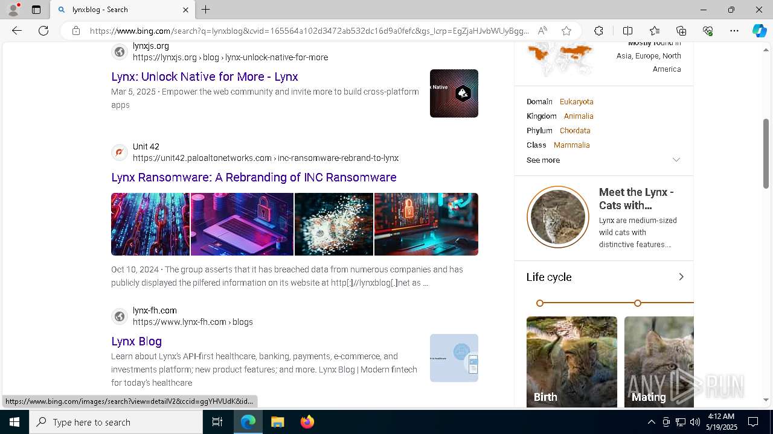Open laptop padlock ransomware image

pyautogui.click(x=242, y=224)
